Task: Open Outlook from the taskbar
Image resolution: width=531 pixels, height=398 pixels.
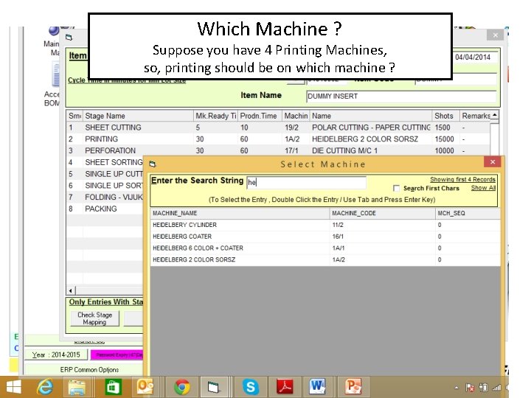Action: point(145,387)
